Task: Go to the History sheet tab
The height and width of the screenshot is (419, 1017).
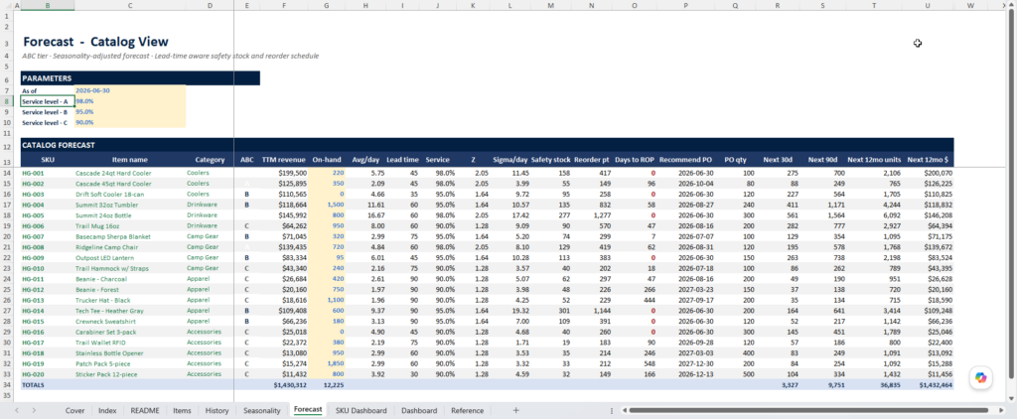Action: [x=218, y=411]
